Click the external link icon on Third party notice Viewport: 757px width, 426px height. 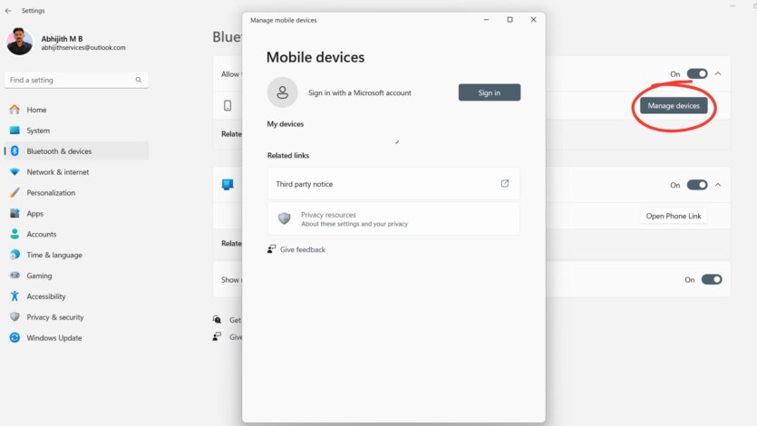(x=504, y=183)
